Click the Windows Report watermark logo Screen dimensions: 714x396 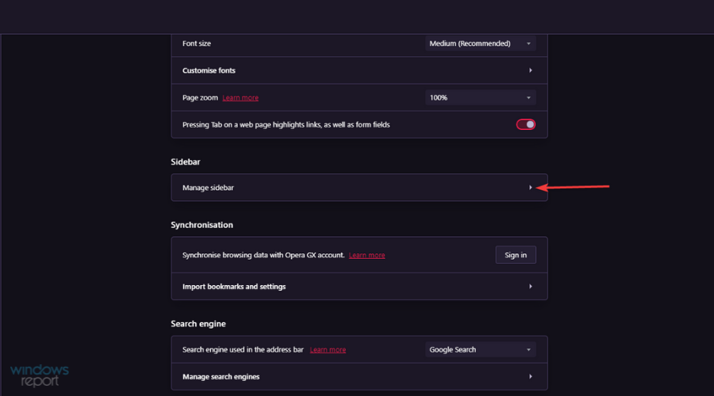pyautogui.click(x=39, y=375)
